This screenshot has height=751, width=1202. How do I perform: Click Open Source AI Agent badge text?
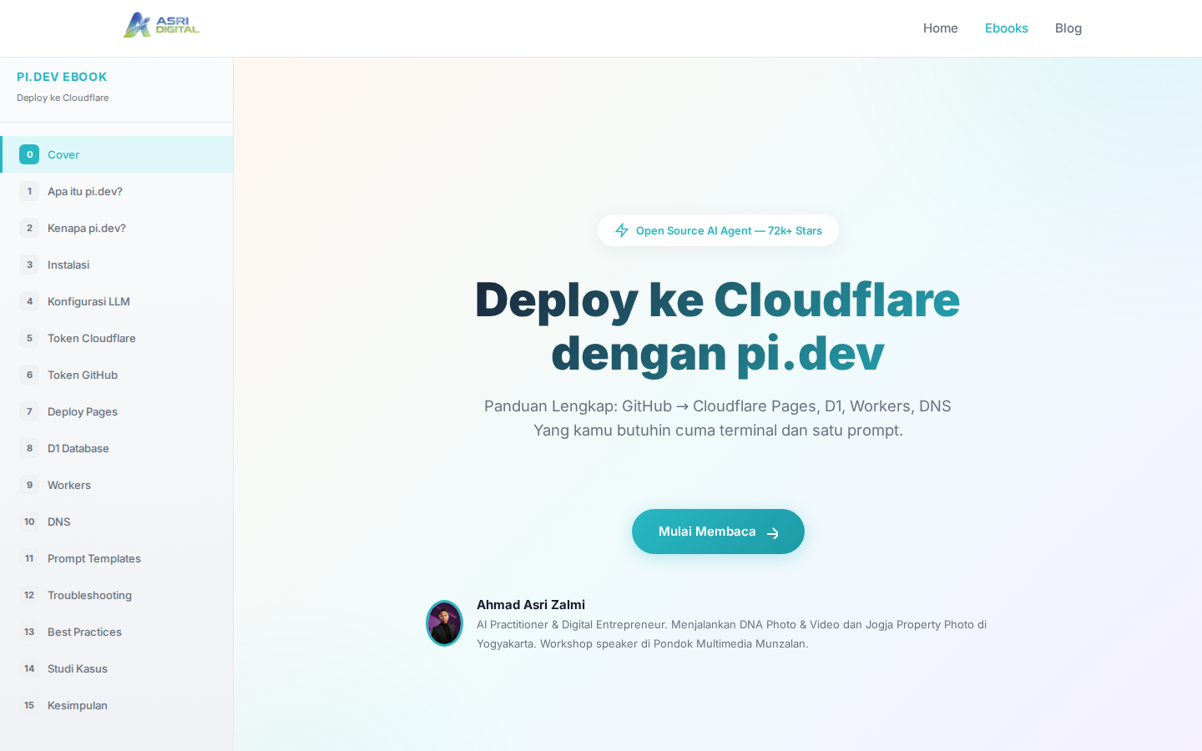tap(729, 230)
